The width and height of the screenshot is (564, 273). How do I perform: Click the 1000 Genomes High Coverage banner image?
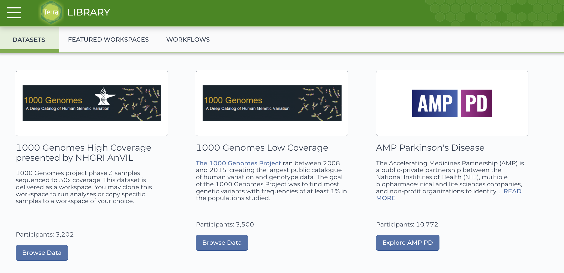(92, 103)
